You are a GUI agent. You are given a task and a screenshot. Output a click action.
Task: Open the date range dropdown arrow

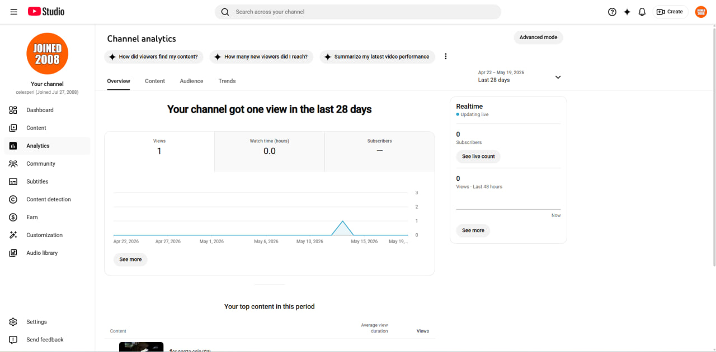point(558,77)
